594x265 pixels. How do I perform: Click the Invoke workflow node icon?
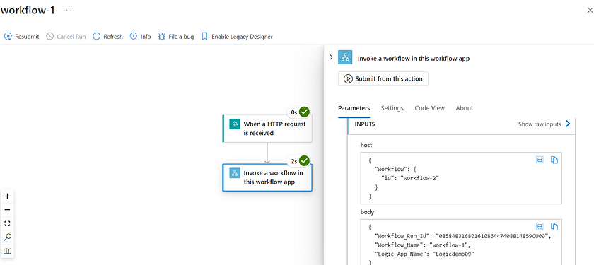[x=235, y=173]
